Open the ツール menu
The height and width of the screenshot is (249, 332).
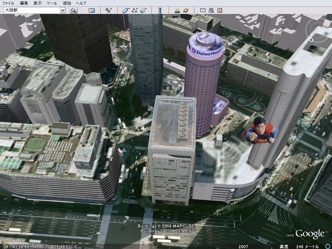tap(52, 3)
